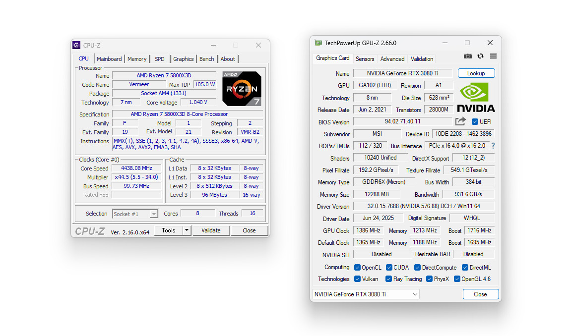Switch to the Memory tab in CPU-Z

coord(137,59)
